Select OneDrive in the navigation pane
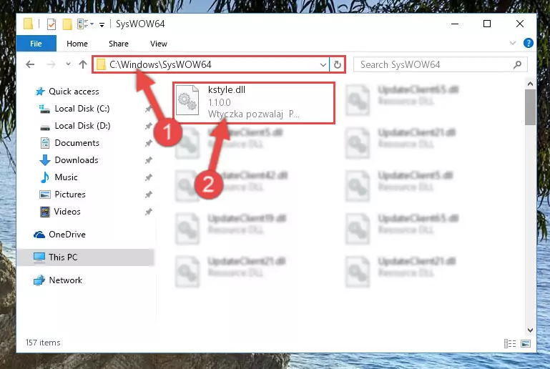This screenshot has height=369, width=550. [59, 235]
